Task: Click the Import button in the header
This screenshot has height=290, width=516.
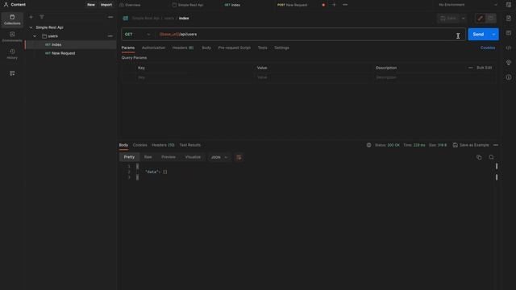Action: coord(106,5)
